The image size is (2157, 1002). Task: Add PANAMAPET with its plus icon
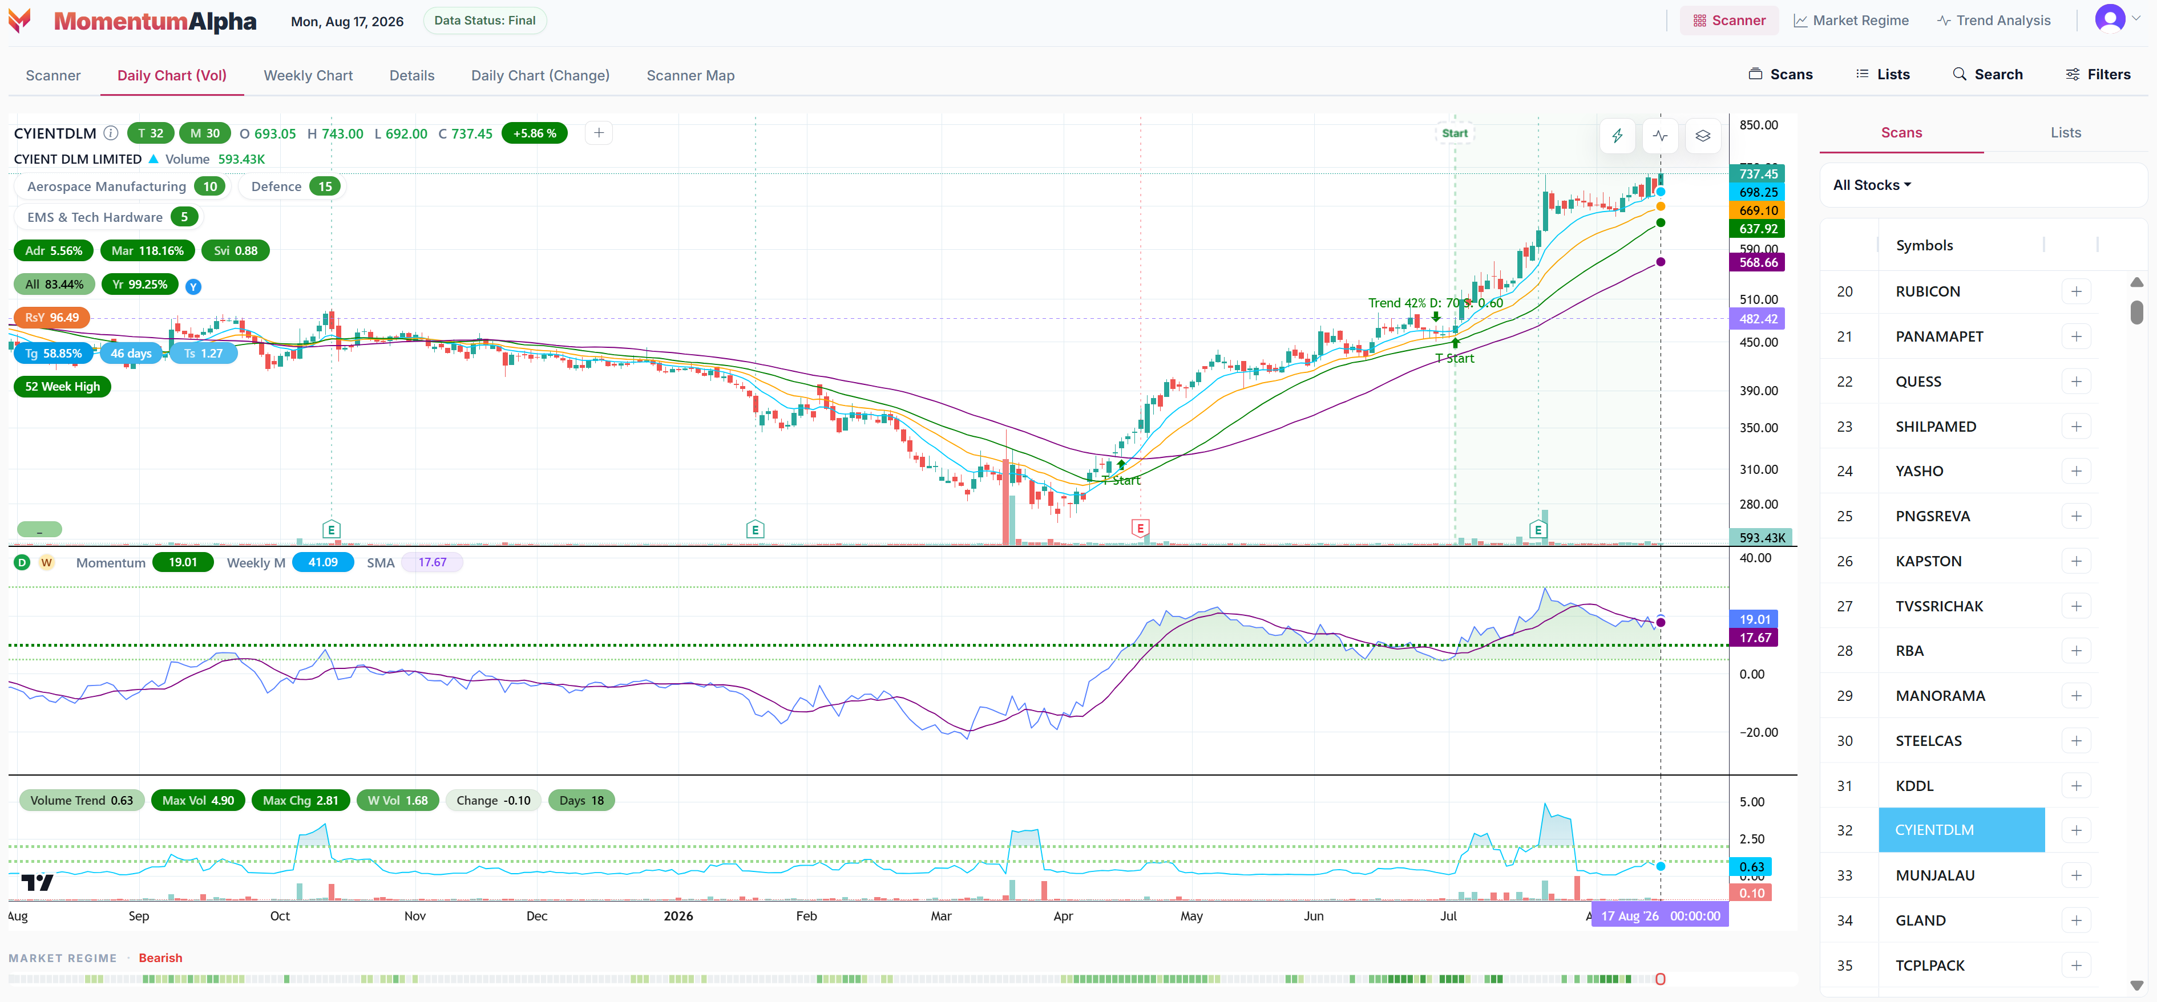2076,336
